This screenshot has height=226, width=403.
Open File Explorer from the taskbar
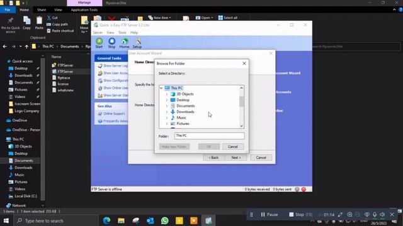(x=121, y=220)
